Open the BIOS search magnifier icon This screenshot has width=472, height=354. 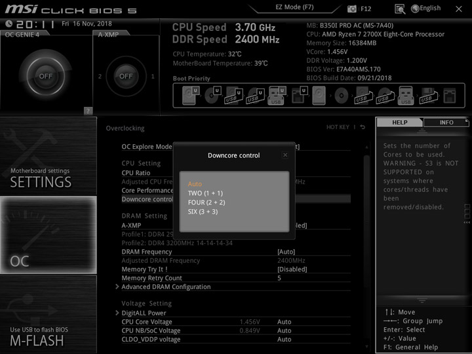click(400, 9)
